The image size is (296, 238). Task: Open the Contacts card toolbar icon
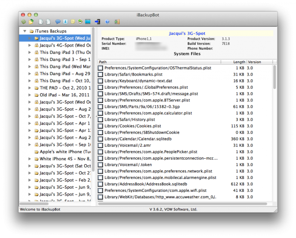coord(65,22)
